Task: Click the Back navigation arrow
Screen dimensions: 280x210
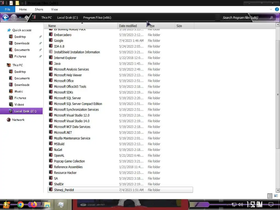Action: pyautogui.click(x=6, y=17)
